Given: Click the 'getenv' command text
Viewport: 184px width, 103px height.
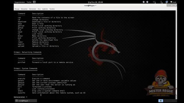Looking at the screenshot, I should click(21, 81).
